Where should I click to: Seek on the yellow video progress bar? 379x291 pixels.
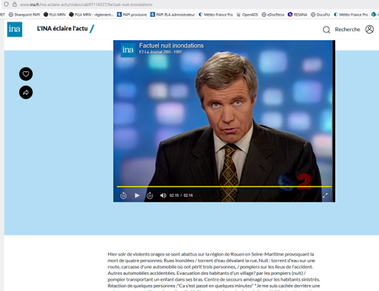pyautogui.click(x=224, y=186)
